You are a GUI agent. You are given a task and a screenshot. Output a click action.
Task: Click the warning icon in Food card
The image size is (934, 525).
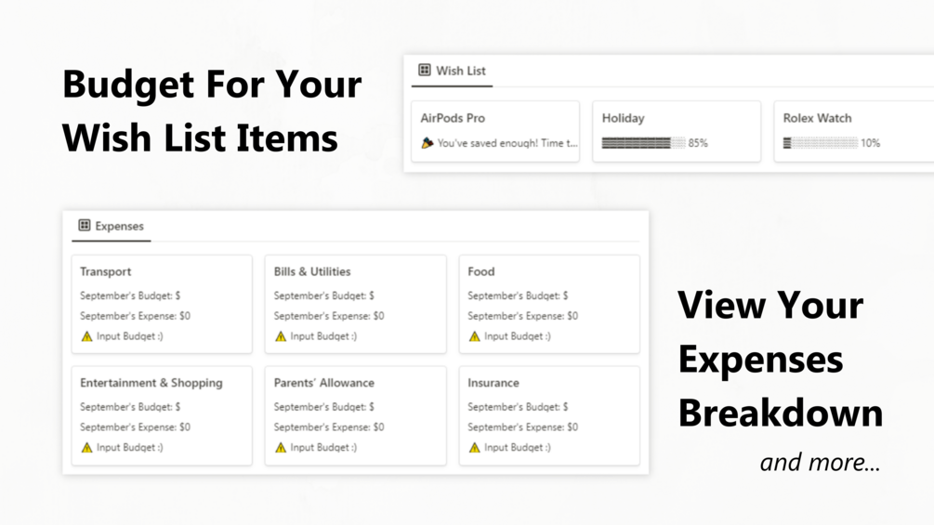coord(474,336)
